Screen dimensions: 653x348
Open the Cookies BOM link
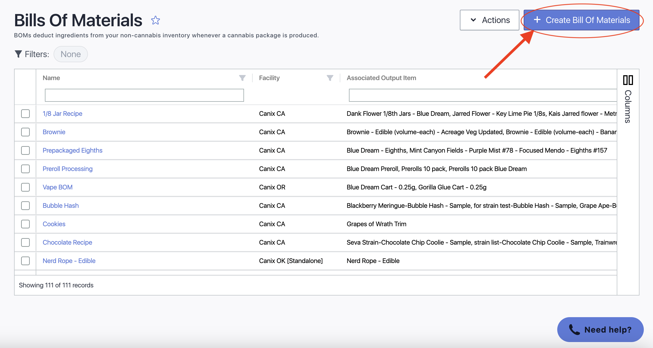54,224
